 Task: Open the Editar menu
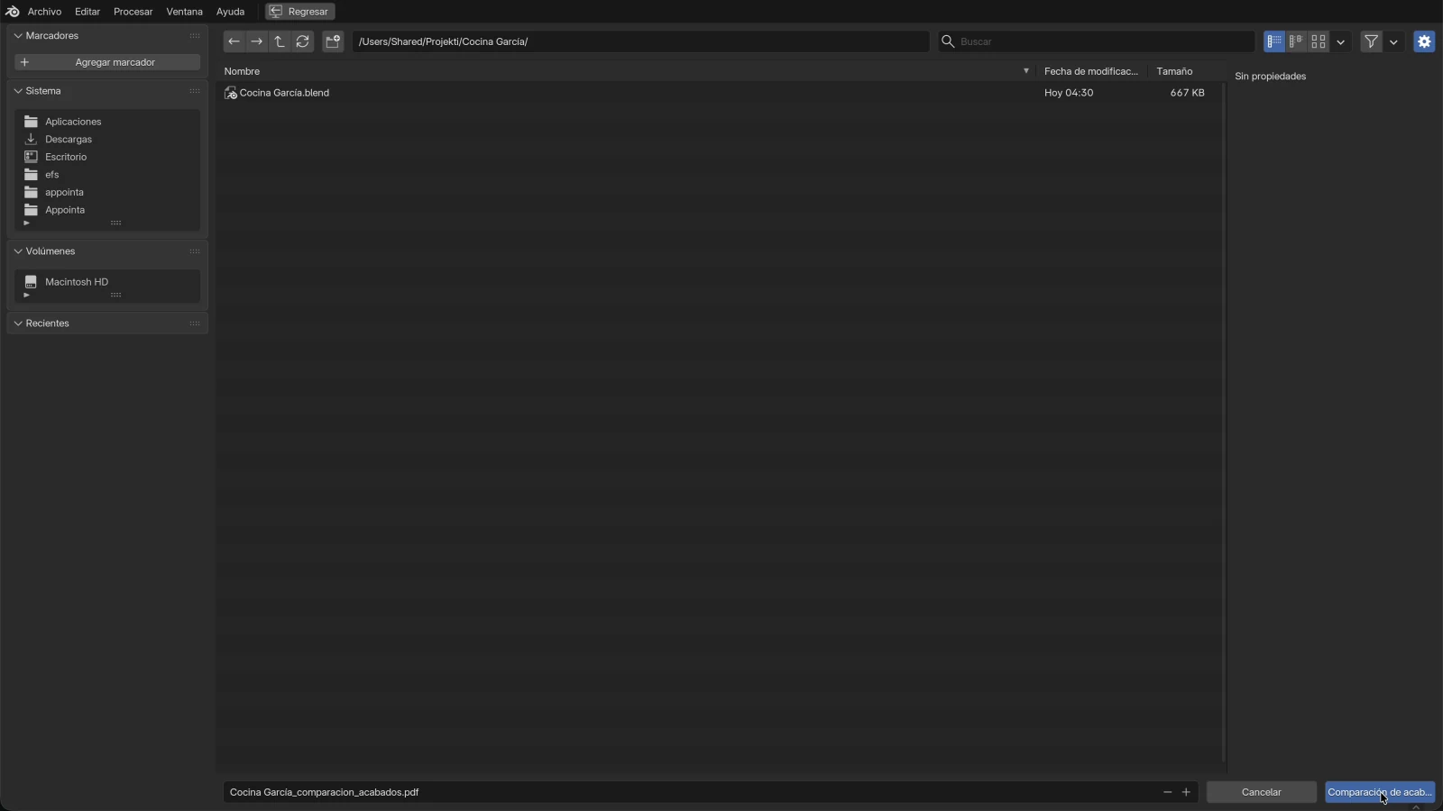87,12
